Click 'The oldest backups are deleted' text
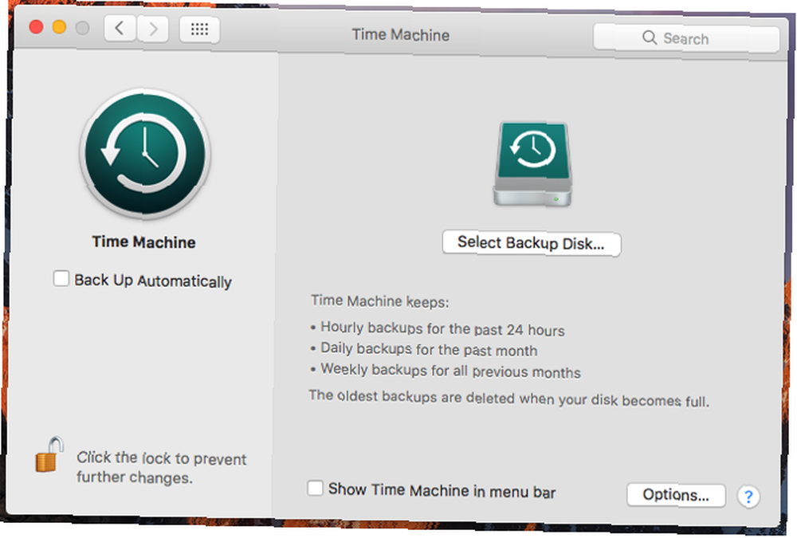 coord(508,398)
